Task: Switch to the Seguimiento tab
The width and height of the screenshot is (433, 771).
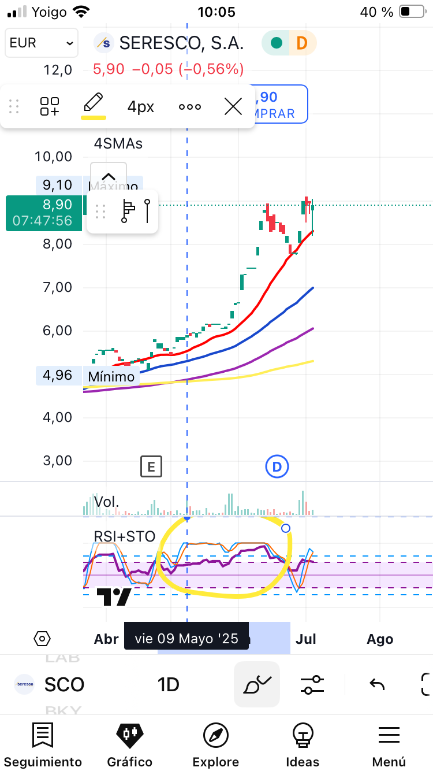Action: point(43,744)
